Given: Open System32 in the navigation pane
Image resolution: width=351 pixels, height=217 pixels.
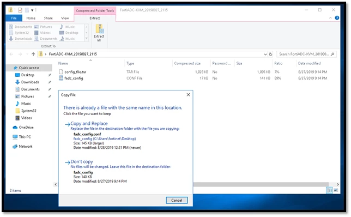Looking at the screenshot, I should [28, 111].
